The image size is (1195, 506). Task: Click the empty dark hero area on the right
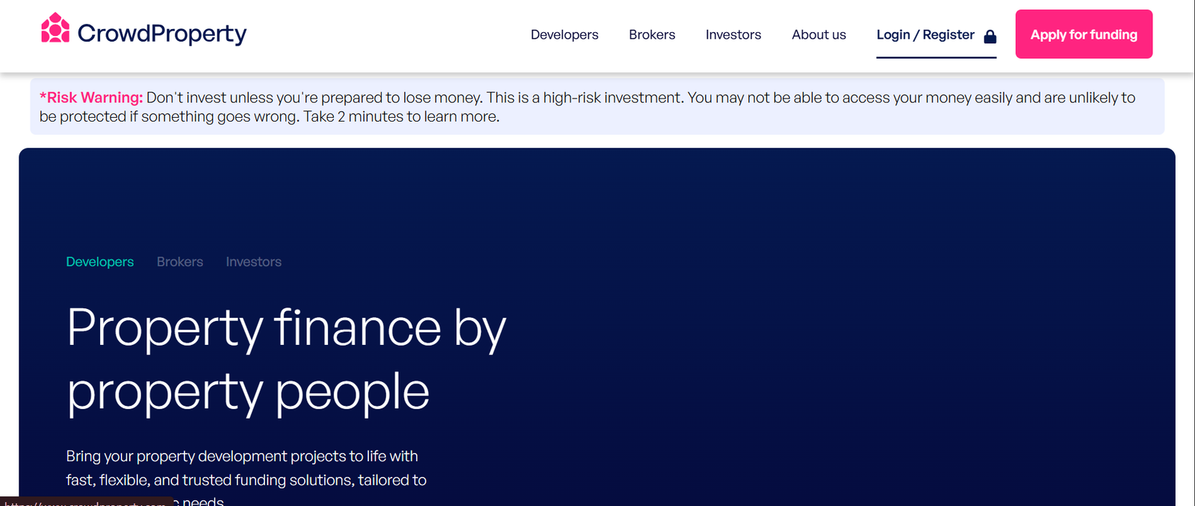coord(859,336)
